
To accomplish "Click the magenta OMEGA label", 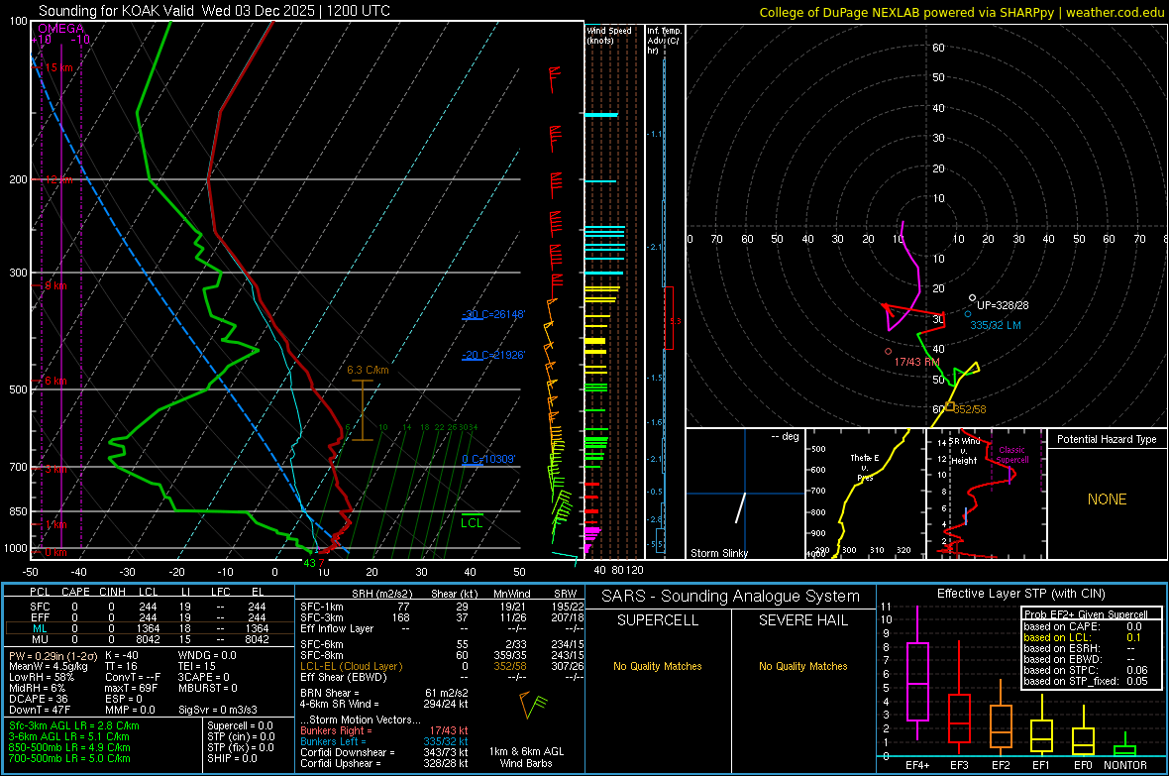I will 60,29.
